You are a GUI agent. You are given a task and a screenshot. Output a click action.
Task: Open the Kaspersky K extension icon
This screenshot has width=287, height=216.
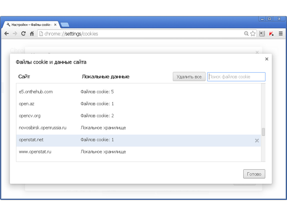coord(262,33)
